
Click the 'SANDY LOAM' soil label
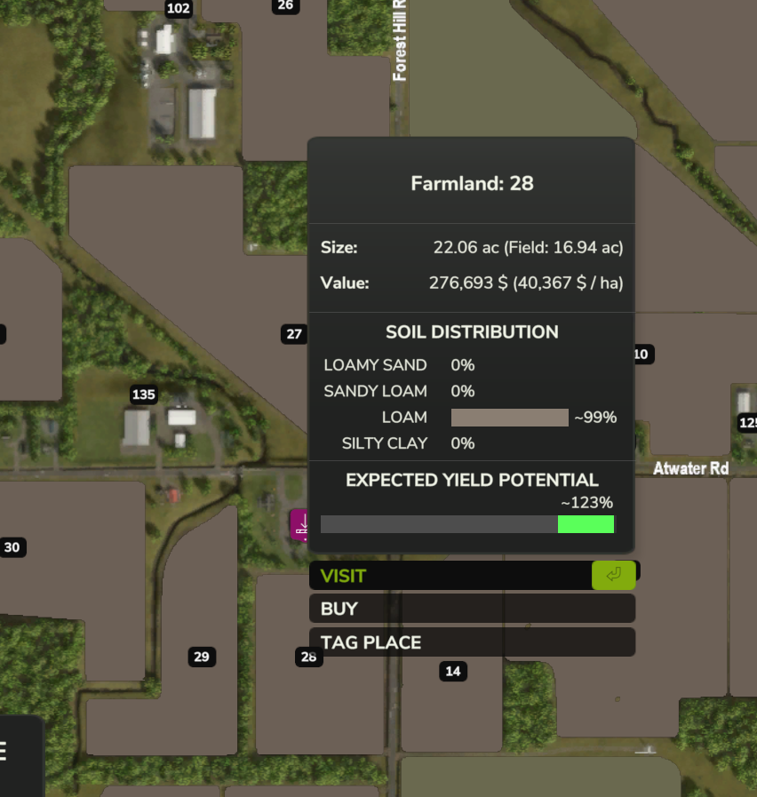(x=375, y=391)
